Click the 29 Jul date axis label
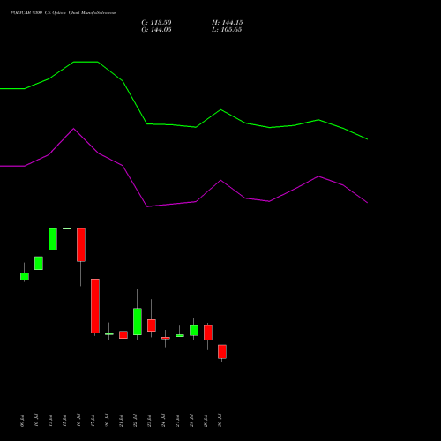The height and width of the screenshot is (441, 441). (x=206, y=421)
